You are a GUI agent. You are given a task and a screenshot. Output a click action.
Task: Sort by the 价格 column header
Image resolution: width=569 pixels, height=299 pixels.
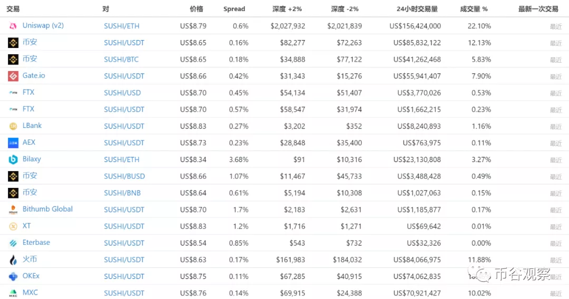click(197, 9)
